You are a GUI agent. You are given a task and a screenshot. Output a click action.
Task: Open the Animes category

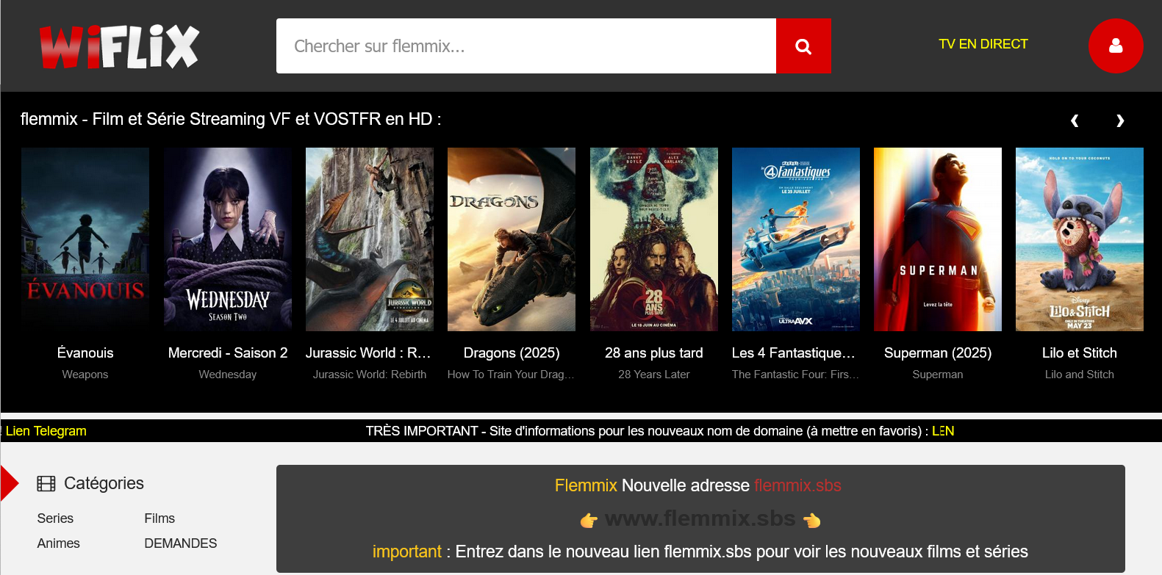click(59, 543)
